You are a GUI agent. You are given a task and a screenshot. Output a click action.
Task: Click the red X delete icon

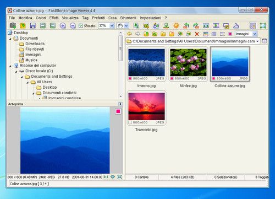tap(197, 34)
